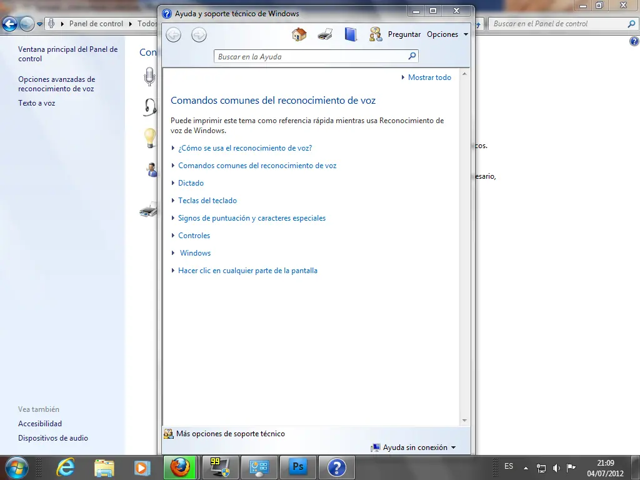The height and width of the screenshot is (480, 640).
Task: Open Opciones dropdown menu
Action: tap(447, 34)
